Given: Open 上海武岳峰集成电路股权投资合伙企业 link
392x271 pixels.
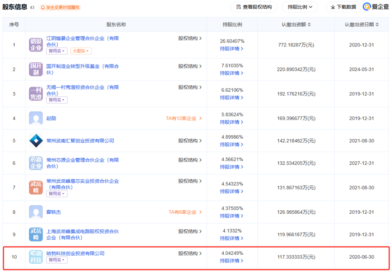Looking at the screenshot, I should (82, 234).
